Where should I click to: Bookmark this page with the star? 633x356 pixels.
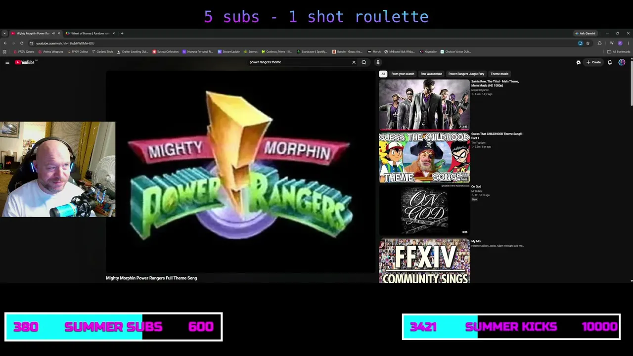588,43
